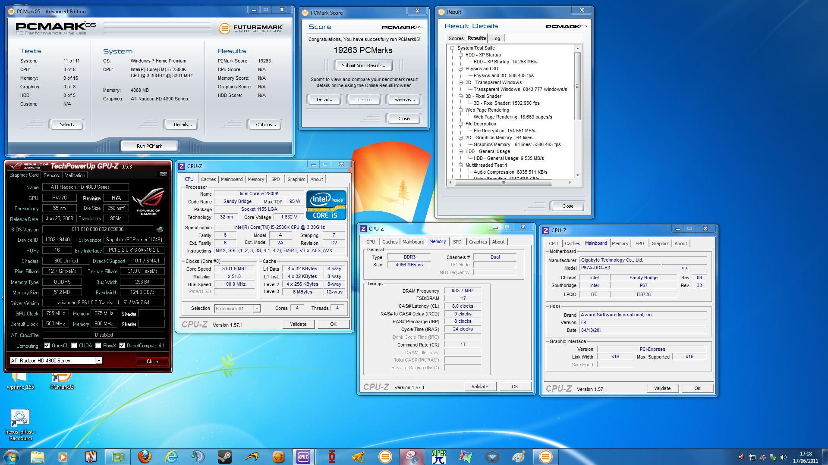Open the GPU-Z graphics card taskbar icon
828x465 pixels.
118,456
